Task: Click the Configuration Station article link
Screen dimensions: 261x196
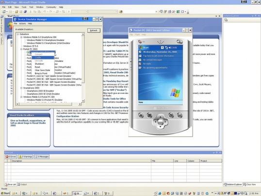Action: [67, 116]
